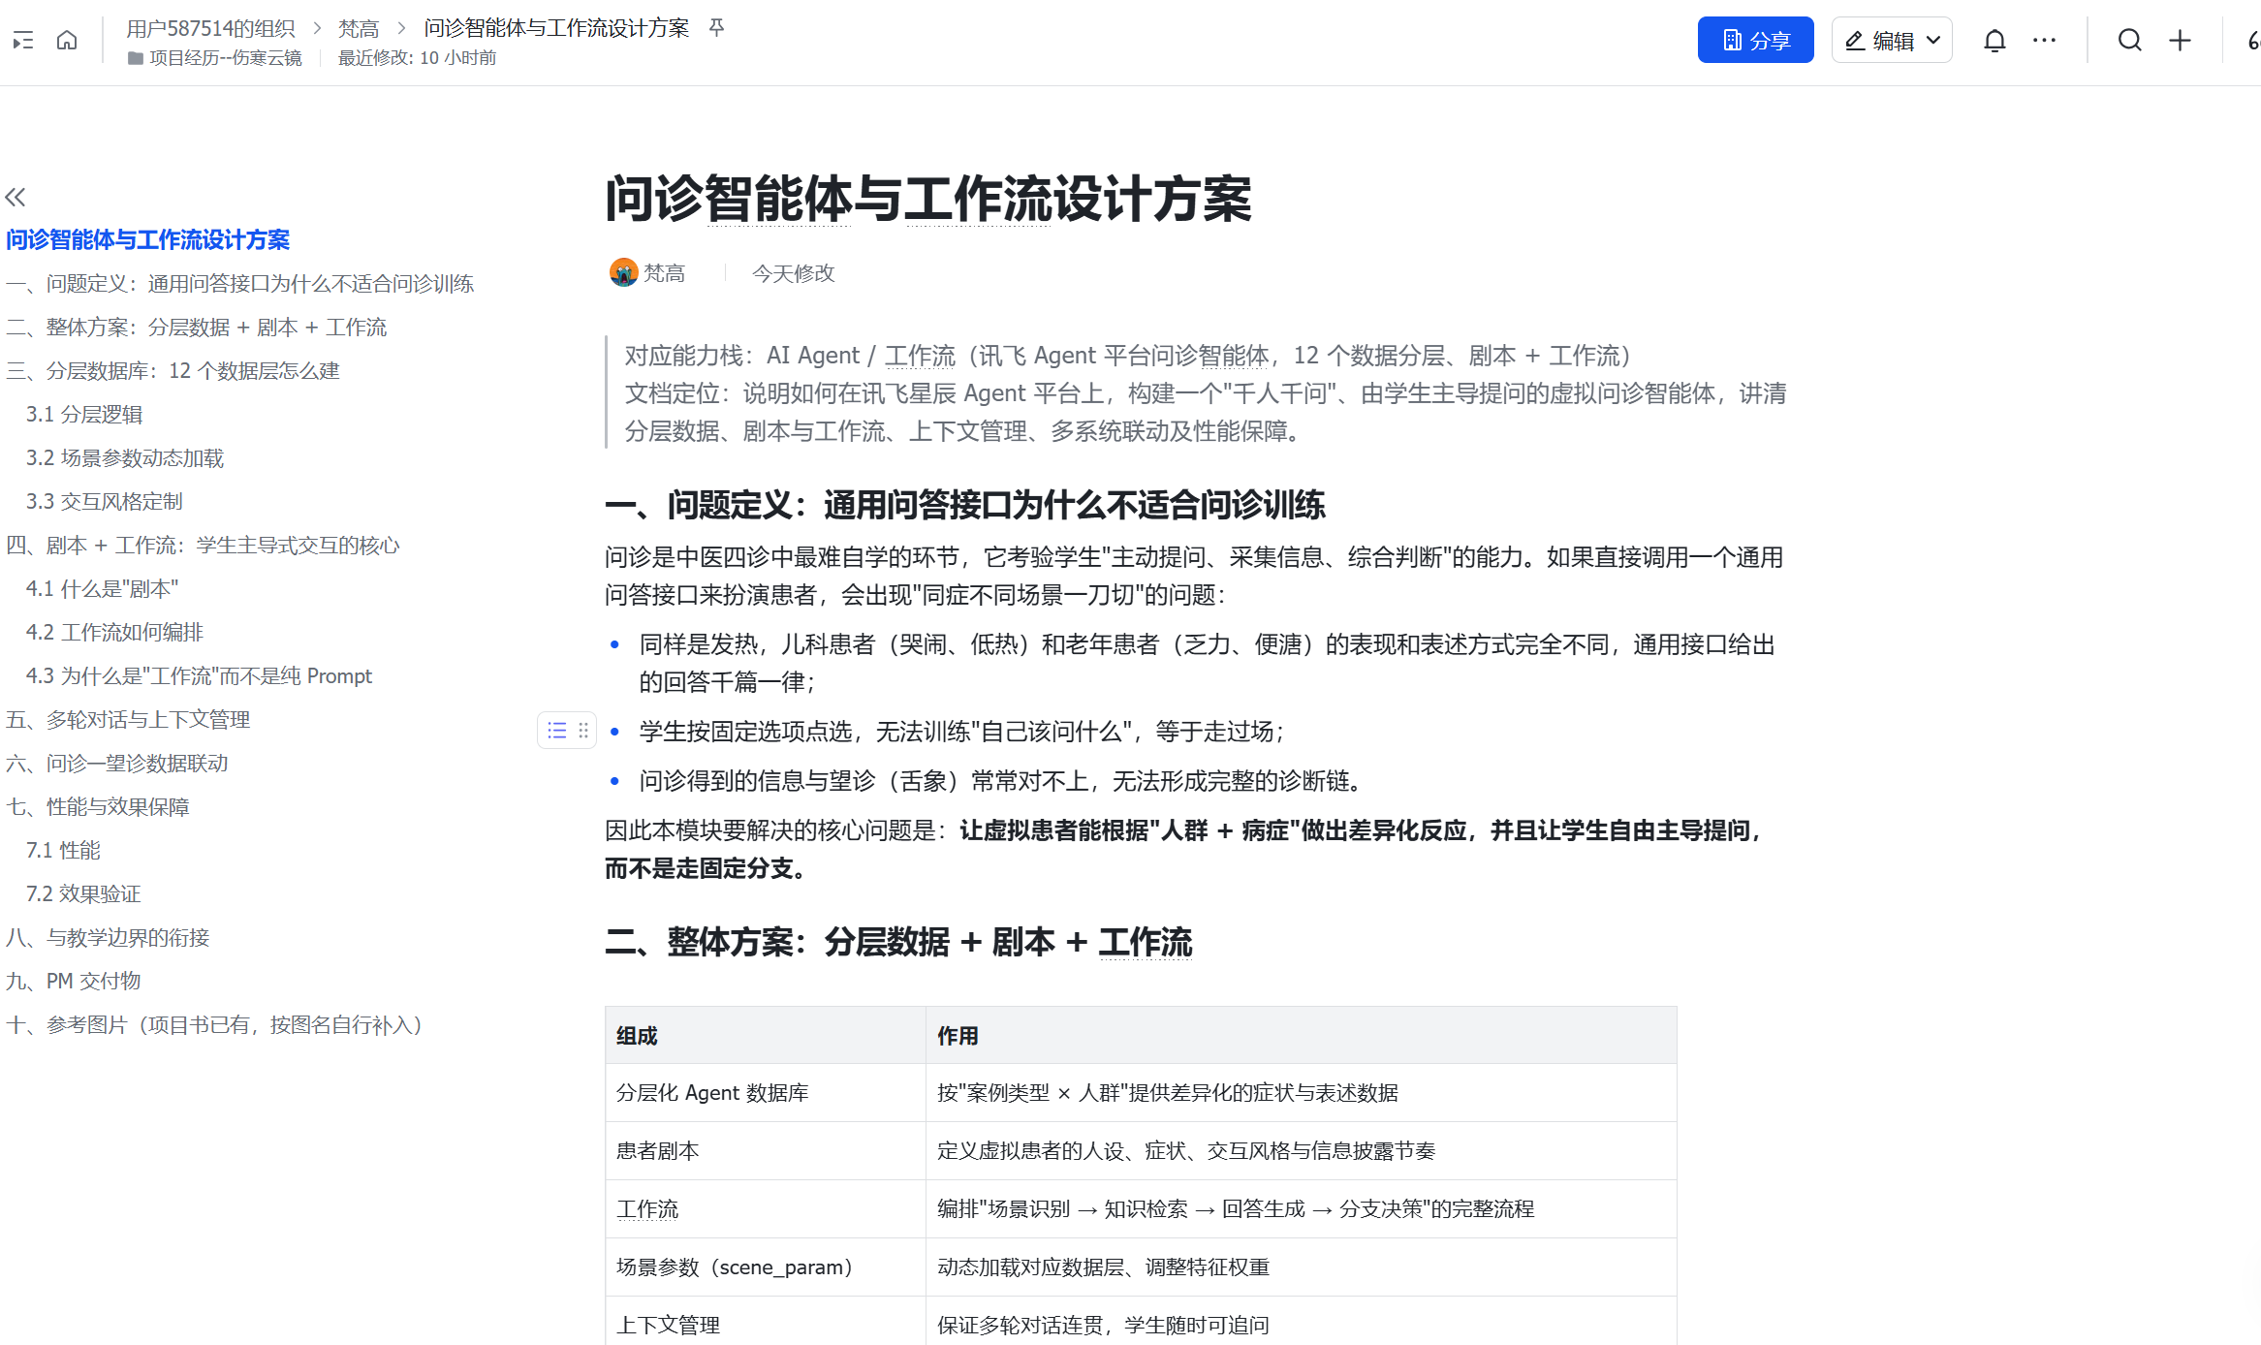This screenshot has height=1345, width=2261.
Task: Click the block drag handle dots
Action: 583,731
